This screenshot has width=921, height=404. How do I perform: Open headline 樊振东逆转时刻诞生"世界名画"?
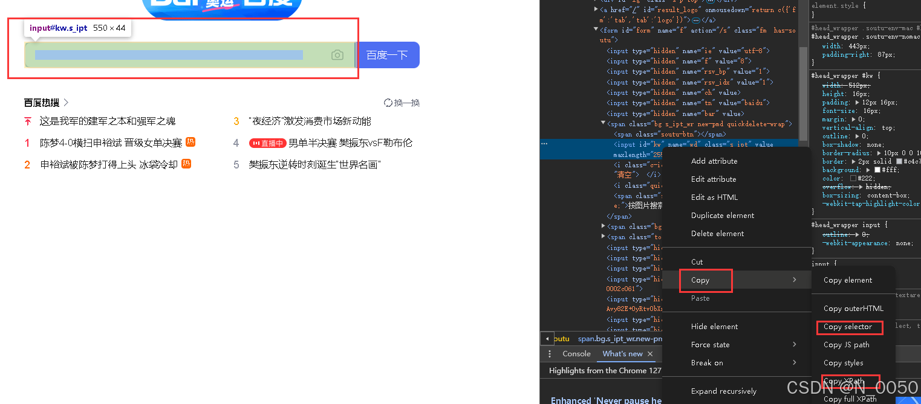314,165
